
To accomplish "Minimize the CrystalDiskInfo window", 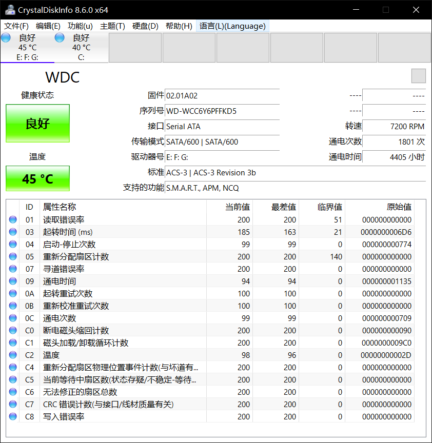I will (356, 10).
